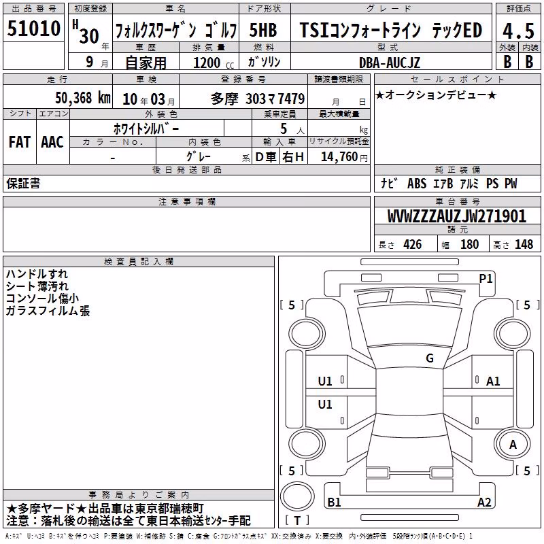Select exterior color ホワイトシルバー
This screenshot has width=544, height=544.
[x=146, y=129]
